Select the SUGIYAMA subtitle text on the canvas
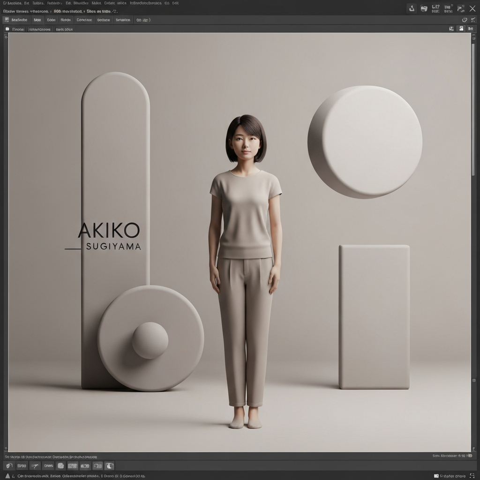This screenshot has height=480, width=480. pos(113,247)
